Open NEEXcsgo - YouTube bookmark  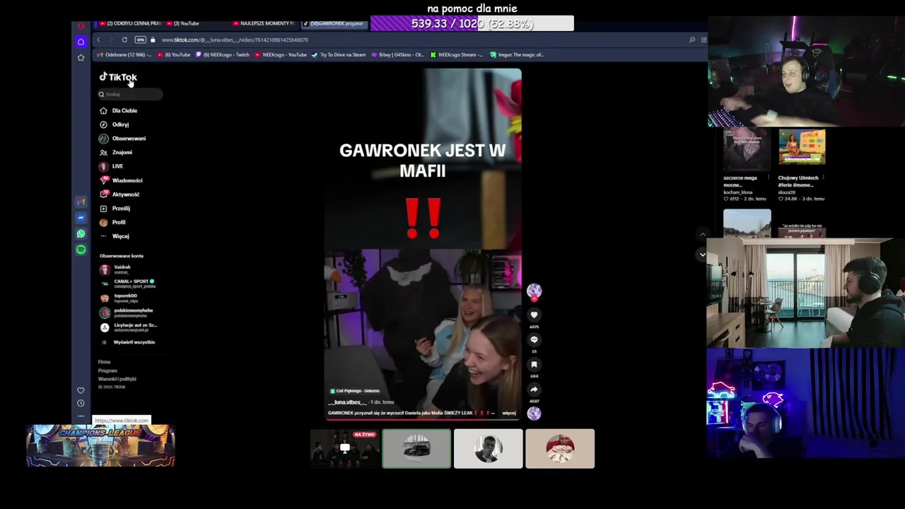[281, 54]
